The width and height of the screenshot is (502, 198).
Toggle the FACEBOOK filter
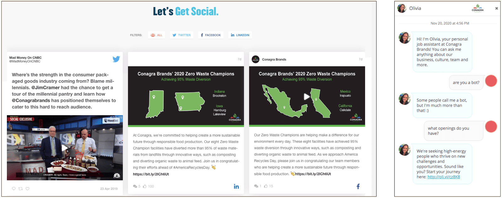click(211, 35)
